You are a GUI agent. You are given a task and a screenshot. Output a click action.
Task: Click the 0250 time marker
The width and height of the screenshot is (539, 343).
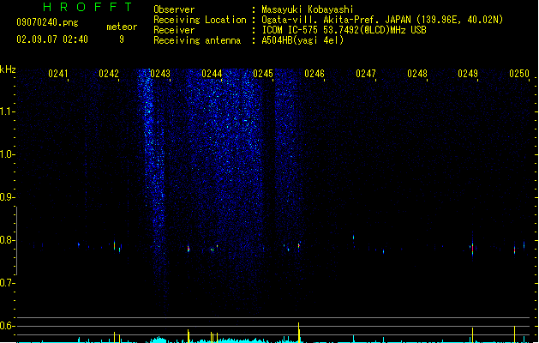tap(519, 74)
